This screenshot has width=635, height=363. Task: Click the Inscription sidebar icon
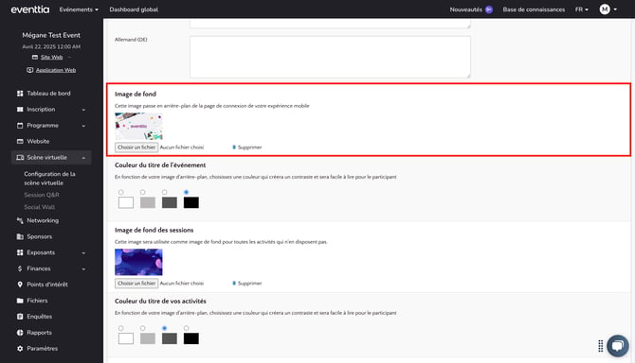(x=20, y=110)
